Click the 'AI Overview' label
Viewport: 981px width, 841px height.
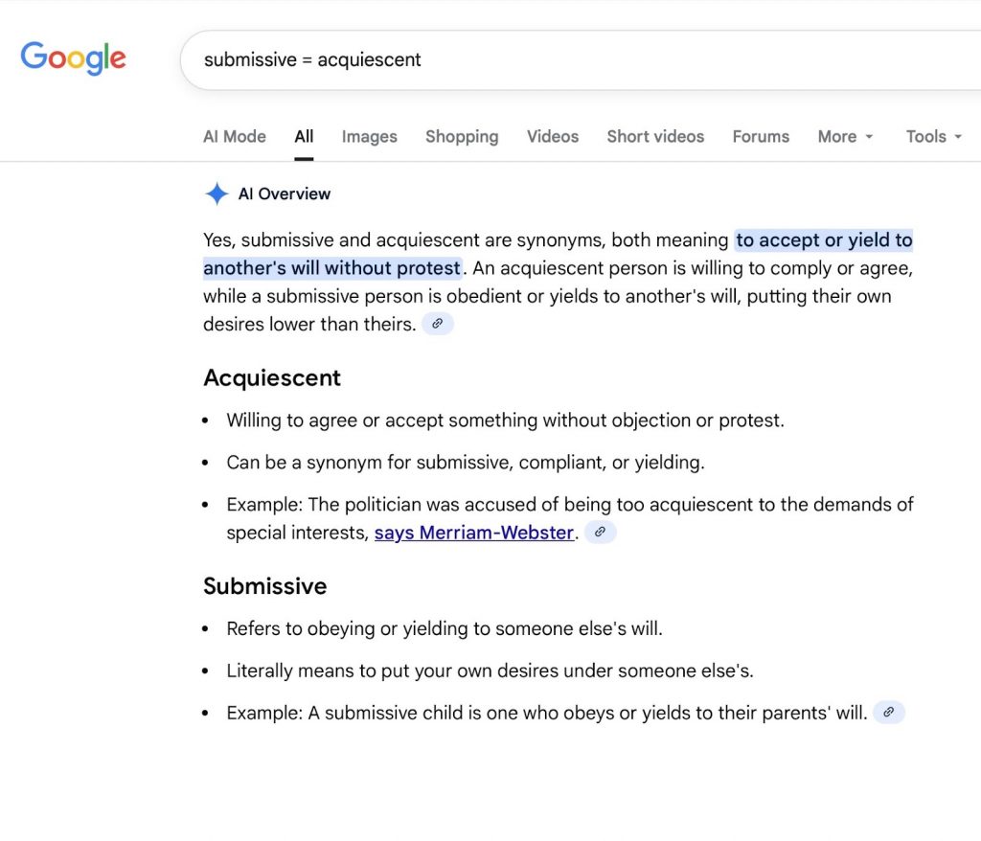pos(284,193)
